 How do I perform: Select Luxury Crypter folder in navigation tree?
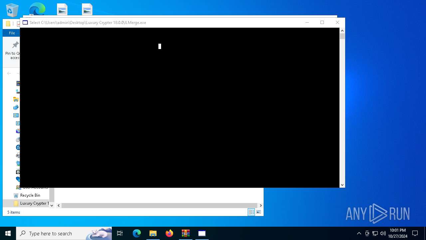[x=32, y=203]
